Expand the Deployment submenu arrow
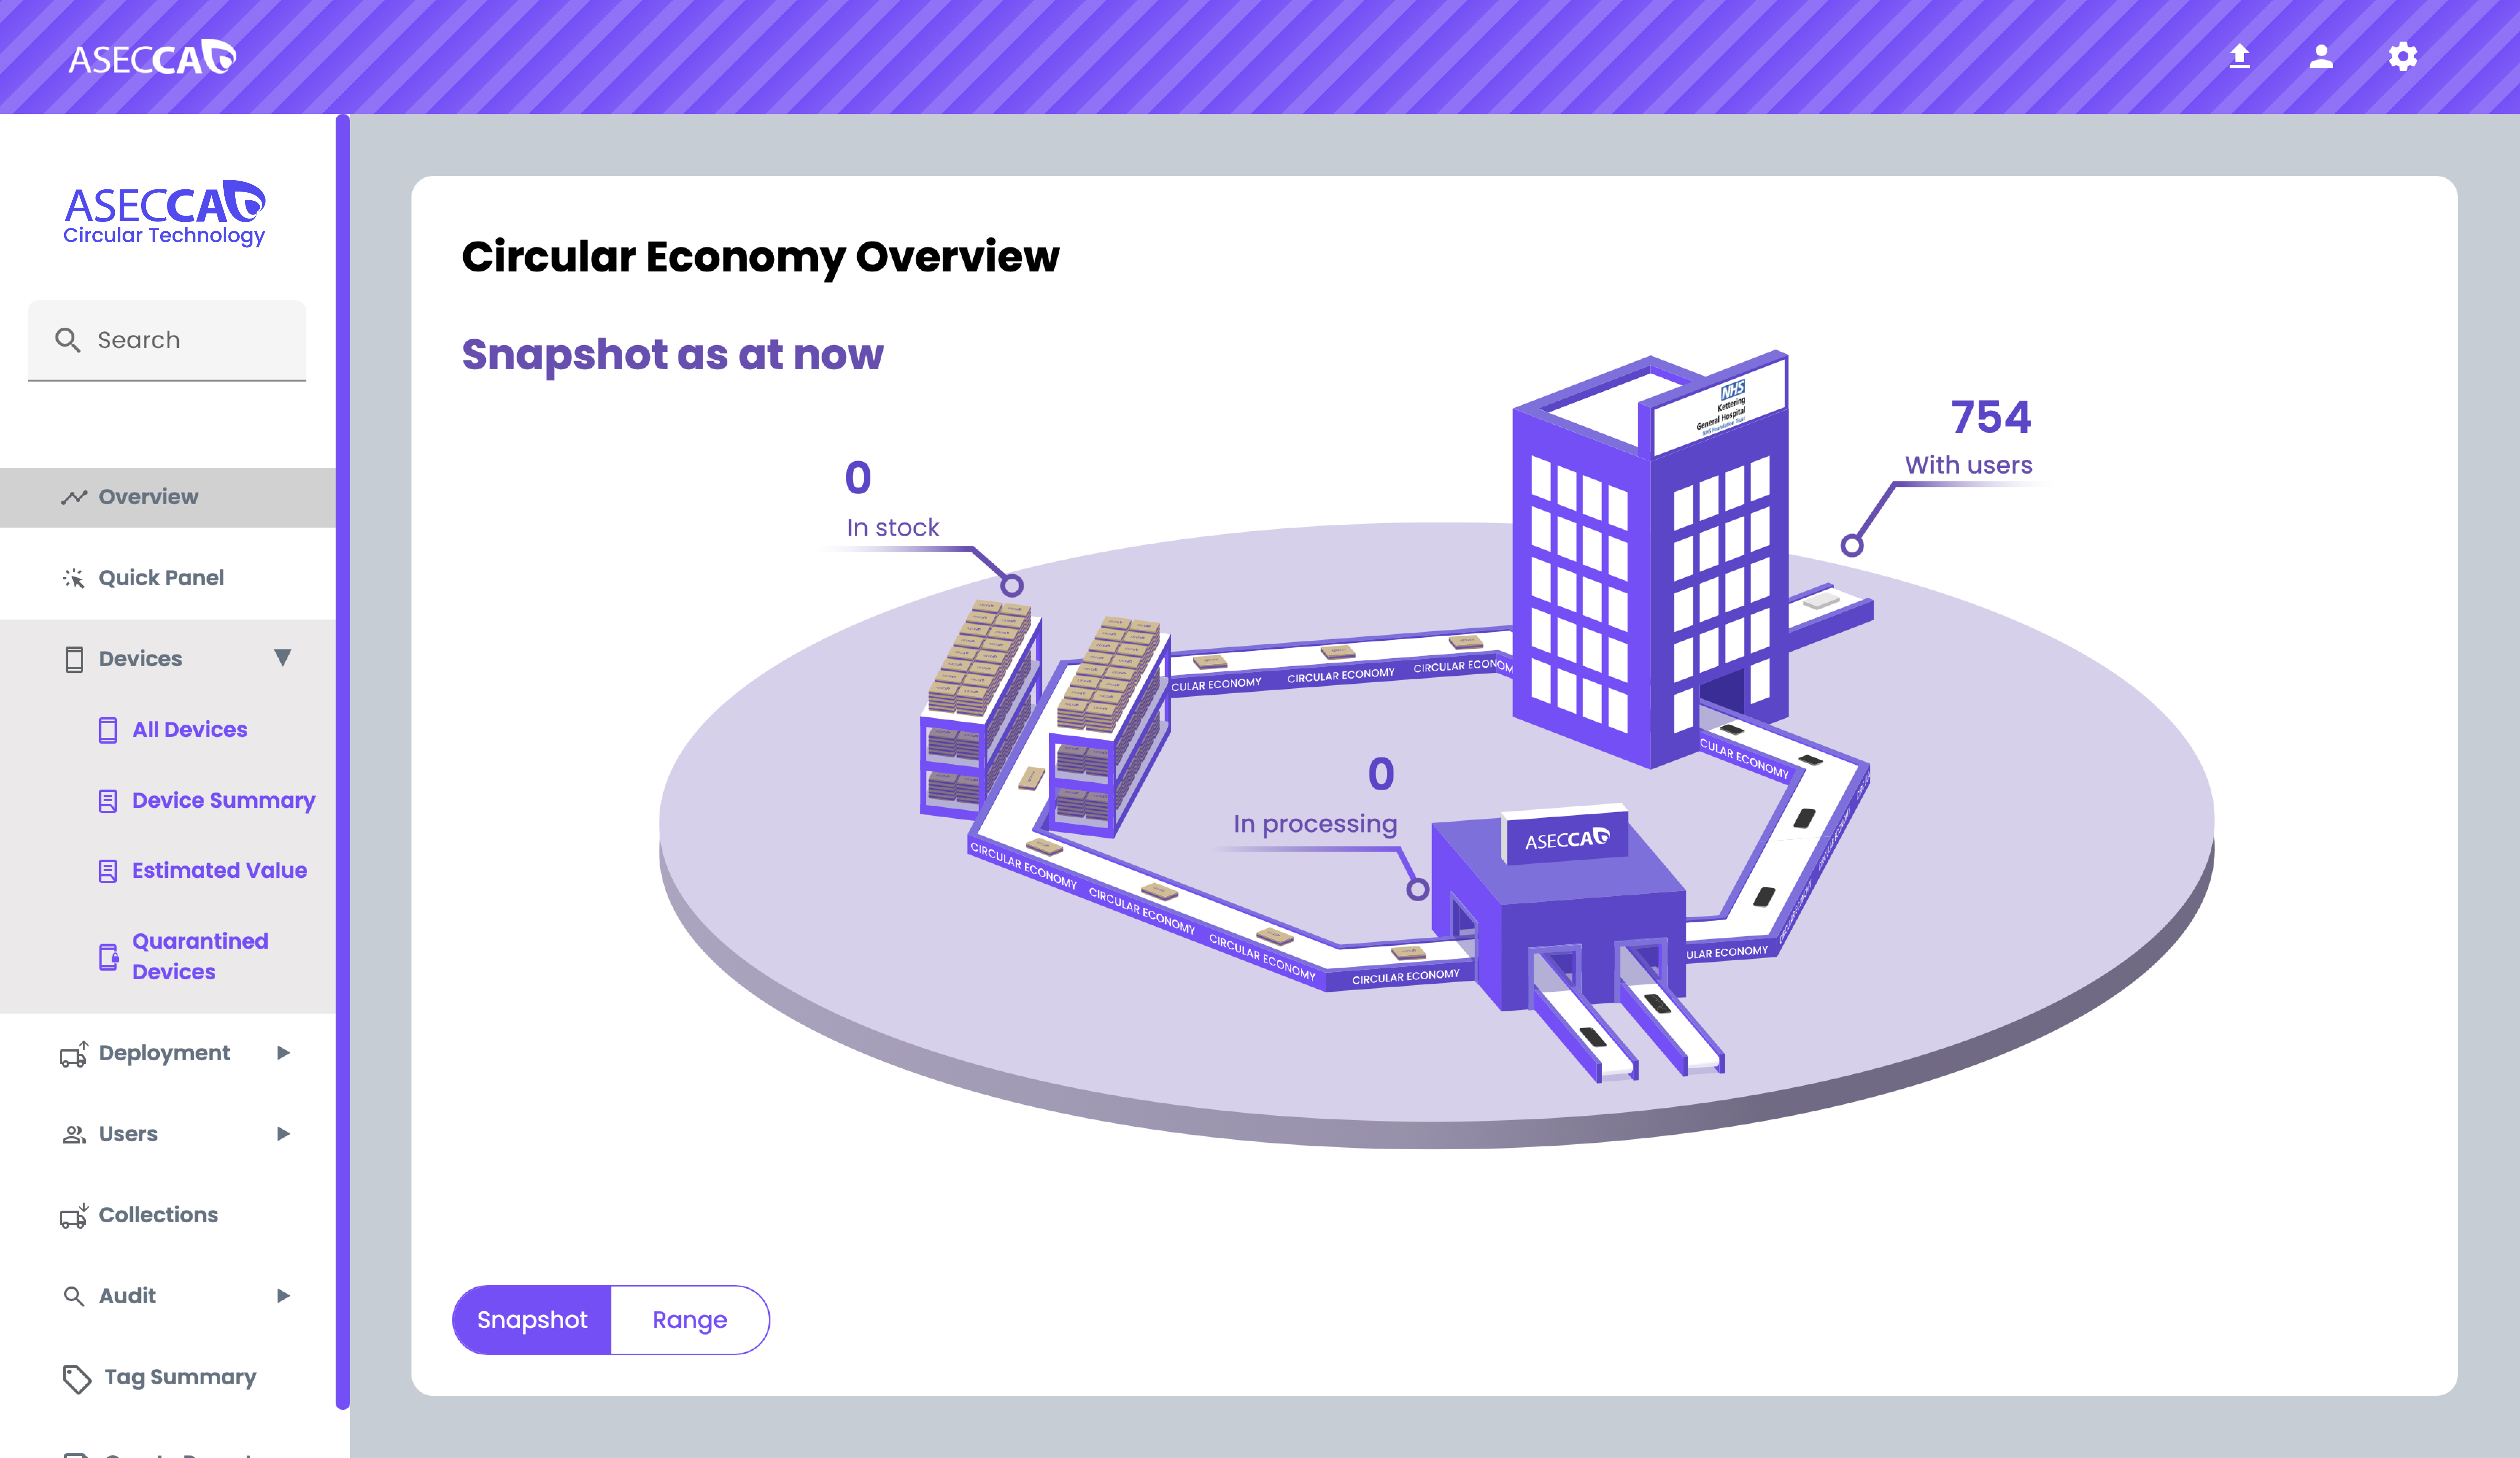This screenshot has width=2520, height=1458. click(283, 1053)
